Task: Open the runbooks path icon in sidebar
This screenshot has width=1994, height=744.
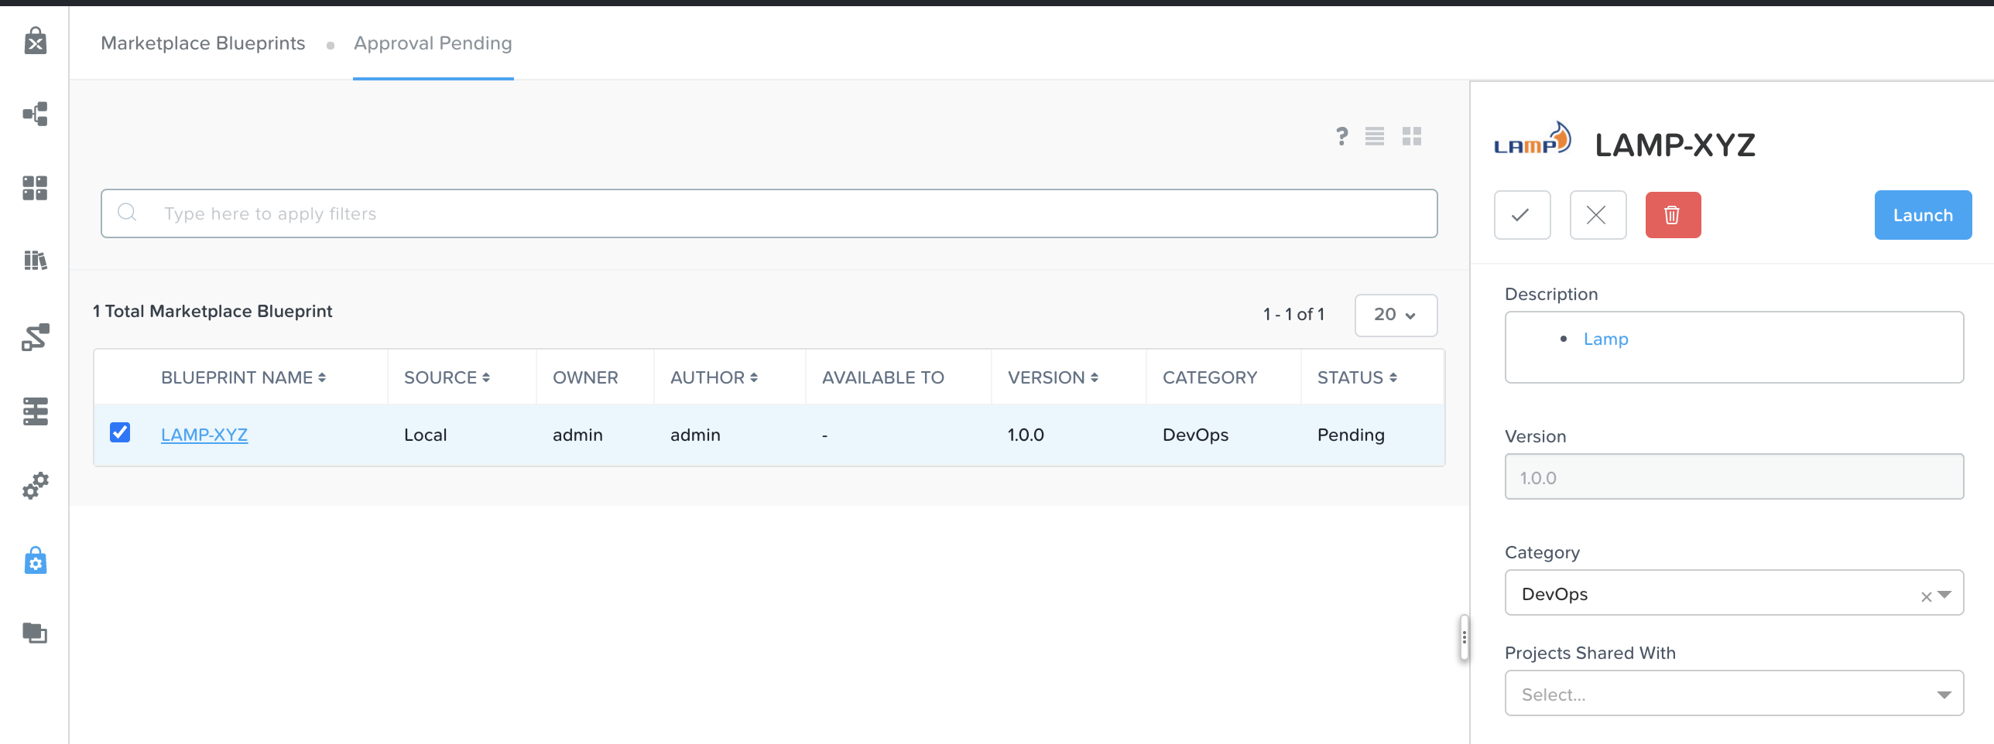Action: pyautogui.click(x=35, y=337)
